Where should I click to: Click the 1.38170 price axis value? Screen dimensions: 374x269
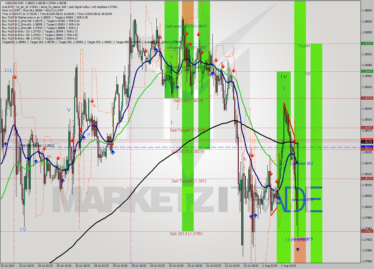367,163
